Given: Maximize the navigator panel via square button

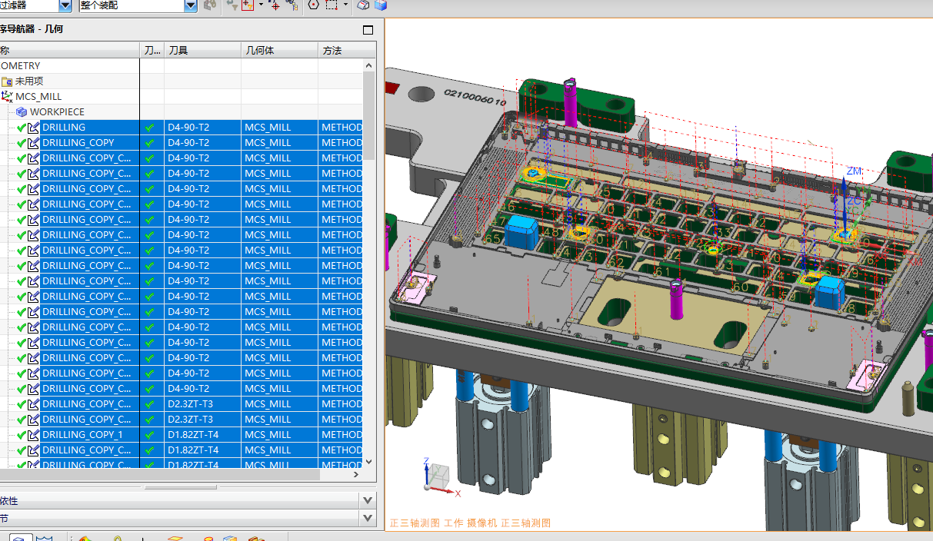Looking at the screenshot, I should (x=368, y=30).
